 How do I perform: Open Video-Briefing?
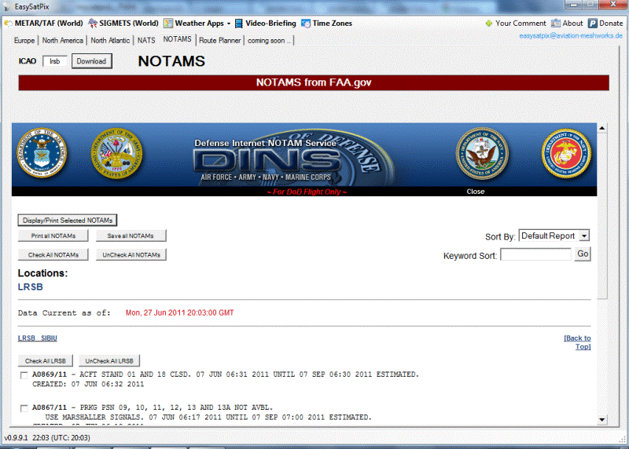(270, 24)
